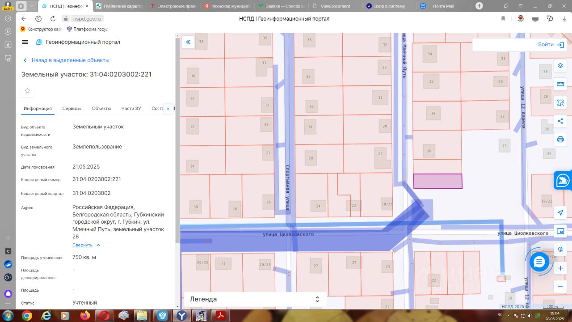Open Windows Start menu
This screenshot has width=572, height=322.
8,315
